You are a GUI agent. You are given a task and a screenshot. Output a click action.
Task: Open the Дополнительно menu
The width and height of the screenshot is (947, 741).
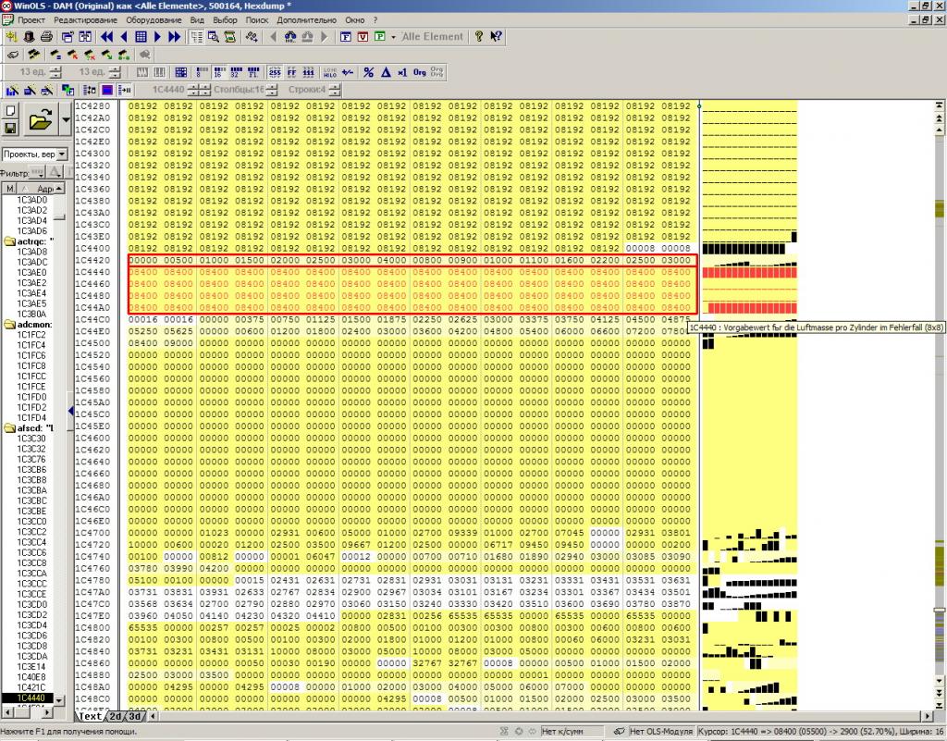tap(306, 20)
